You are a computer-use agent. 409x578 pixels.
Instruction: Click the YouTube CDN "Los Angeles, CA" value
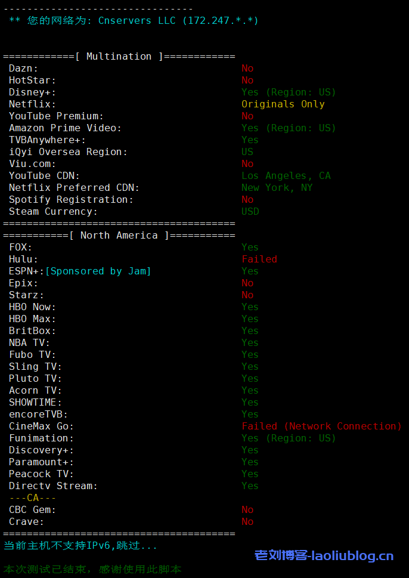(286, 176)
